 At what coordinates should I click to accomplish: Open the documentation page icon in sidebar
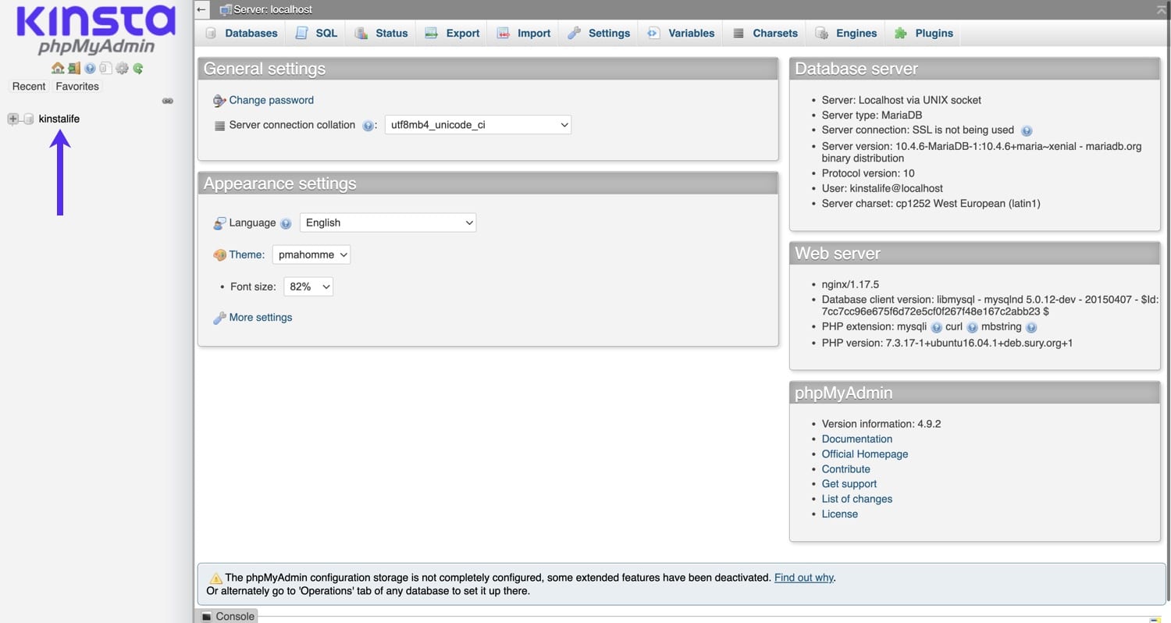105,68
